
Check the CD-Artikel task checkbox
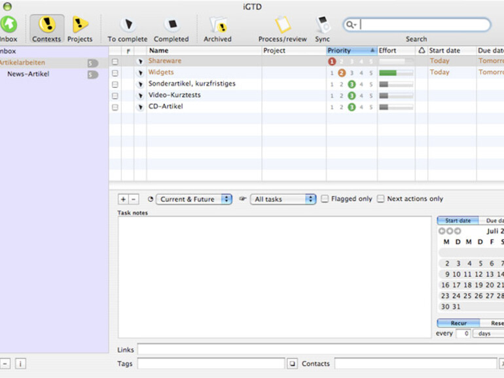[115, 107]
